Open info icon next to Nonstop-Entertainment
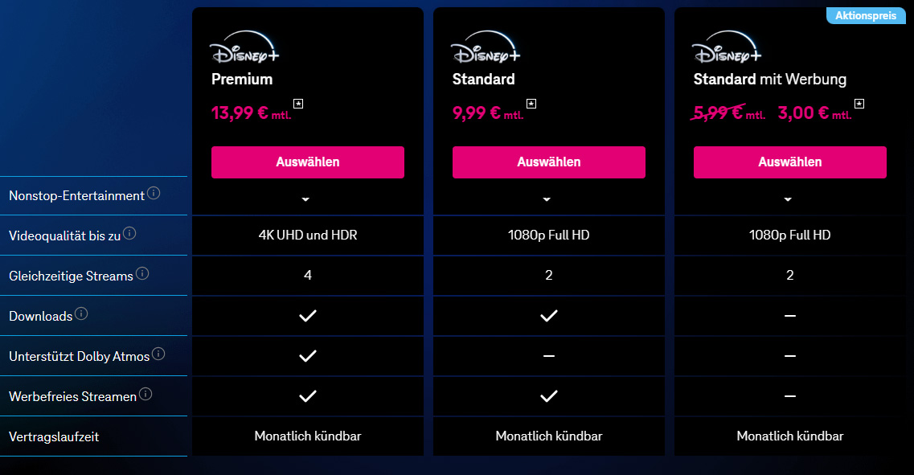Viewport: 914px width, 475px height. click(x=154, y=193)
